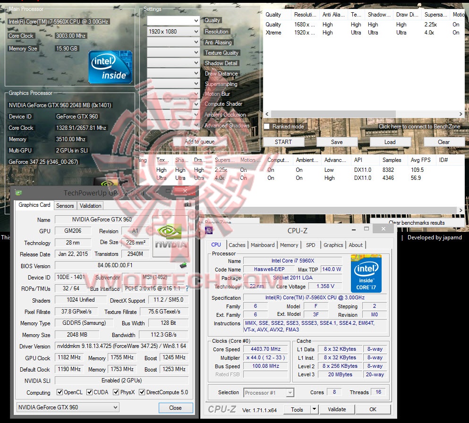Click the NVIDIA logo in GPU-Z
Viewport: 469px width, 423px height.
point(171,237)
